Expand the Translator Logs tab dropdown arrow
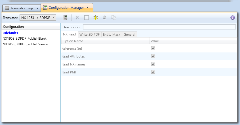This screenshot has height=125, width=240. tap(37, 9)
